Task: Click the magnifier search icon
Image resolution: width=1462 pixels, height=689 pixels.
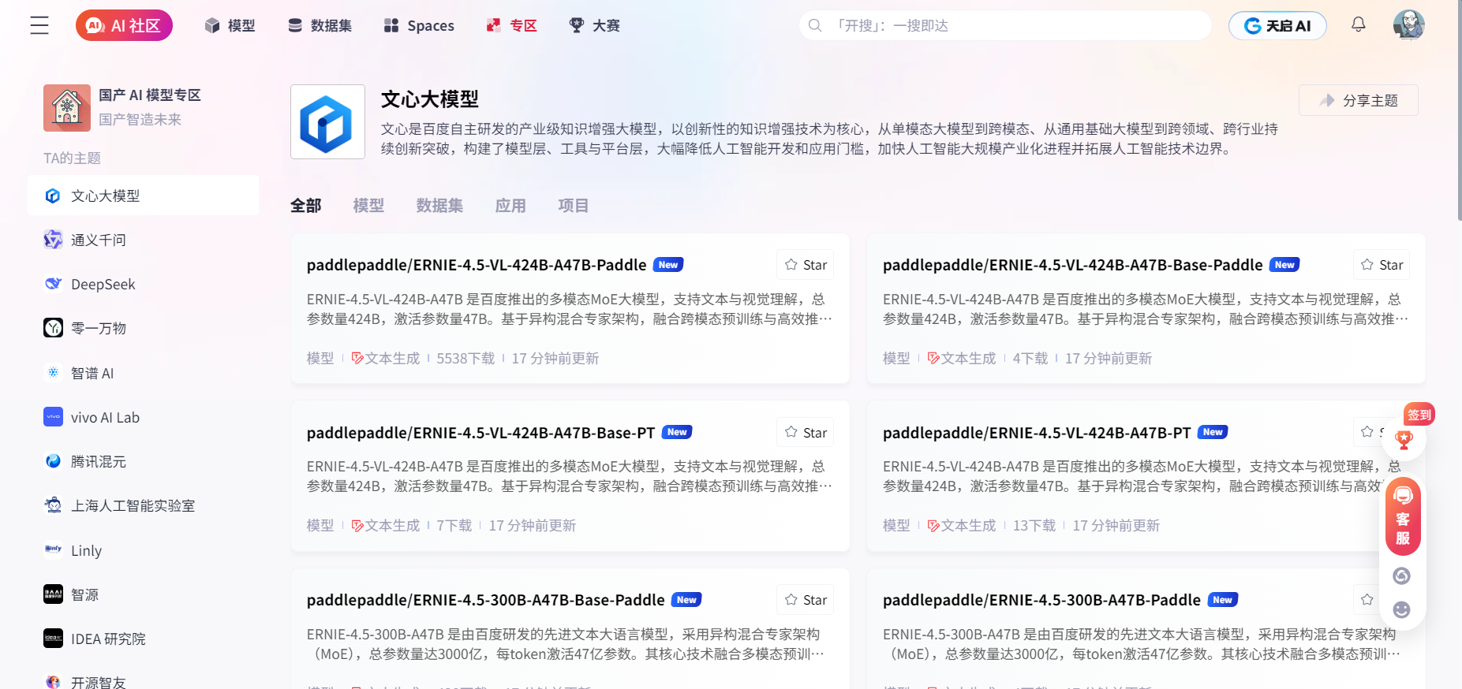Action: (x=815, y=25)
